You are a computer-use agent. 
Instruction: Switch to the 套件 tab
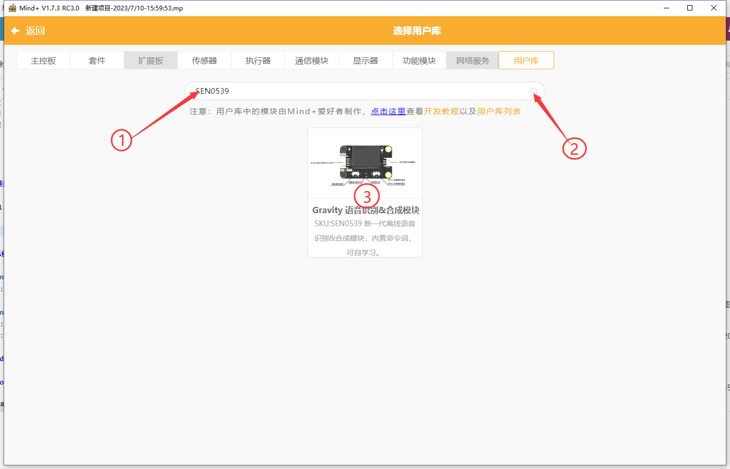pyautogui.click(x=97, y=60)
